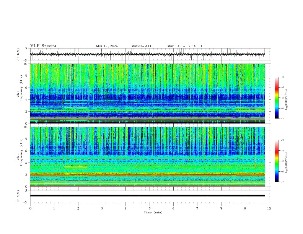Select the ch.1 "Frequency (kHz)" axis label
Screen dimensions: 303x234
point(21,89)
